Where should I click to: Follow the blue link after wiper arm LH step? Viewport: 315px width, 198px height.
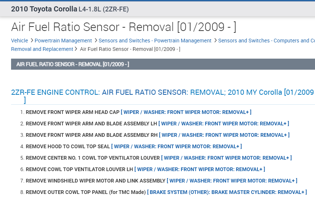point(224,124)
